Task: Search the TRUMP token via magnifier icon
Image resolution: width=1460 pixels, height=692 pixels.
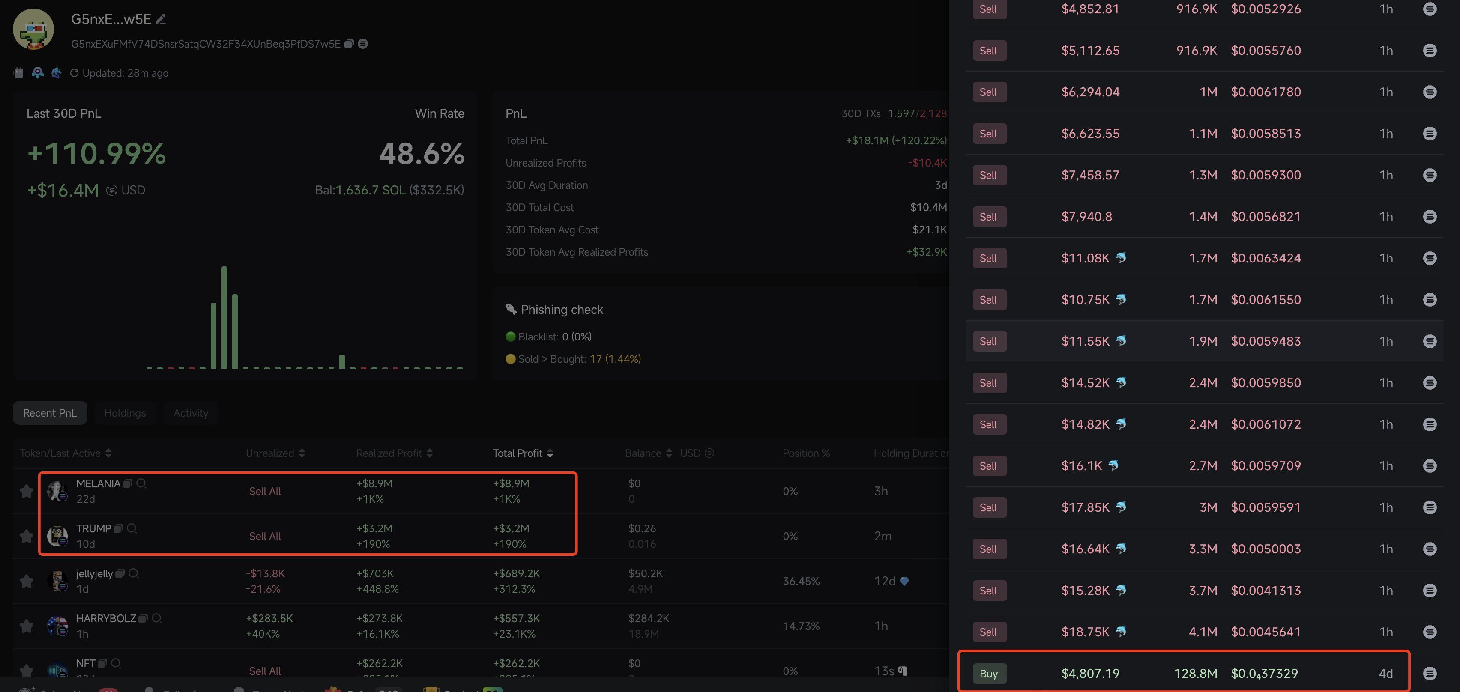Action: point(132,528)
